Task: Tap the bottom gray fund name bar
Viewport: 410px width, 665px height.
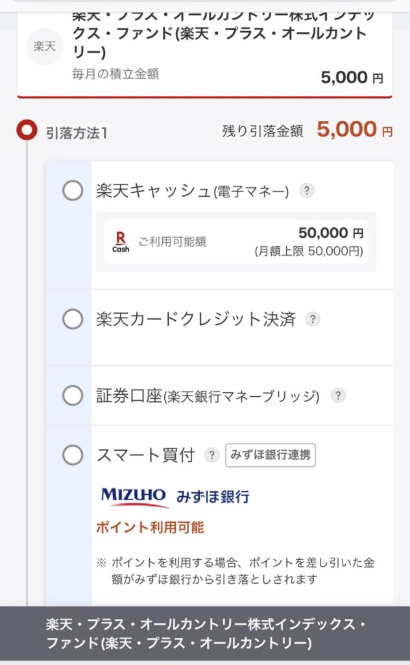Action: [x=205, y=634]
